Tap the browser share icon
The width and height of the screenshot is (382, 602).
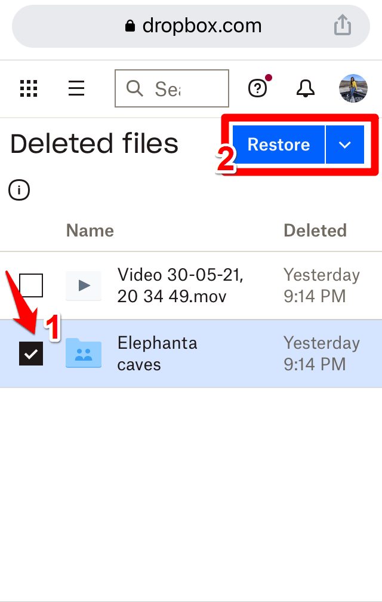click(x=342, y=26)
